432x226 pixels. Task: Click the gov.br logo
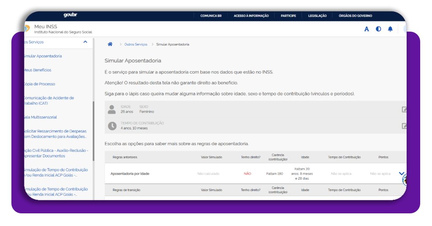[x=70, y=15]
